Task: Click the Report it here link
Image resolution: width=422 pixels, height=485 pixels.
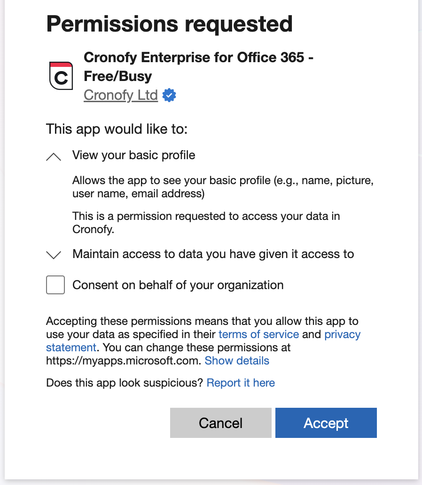Action: coord(241,383)
